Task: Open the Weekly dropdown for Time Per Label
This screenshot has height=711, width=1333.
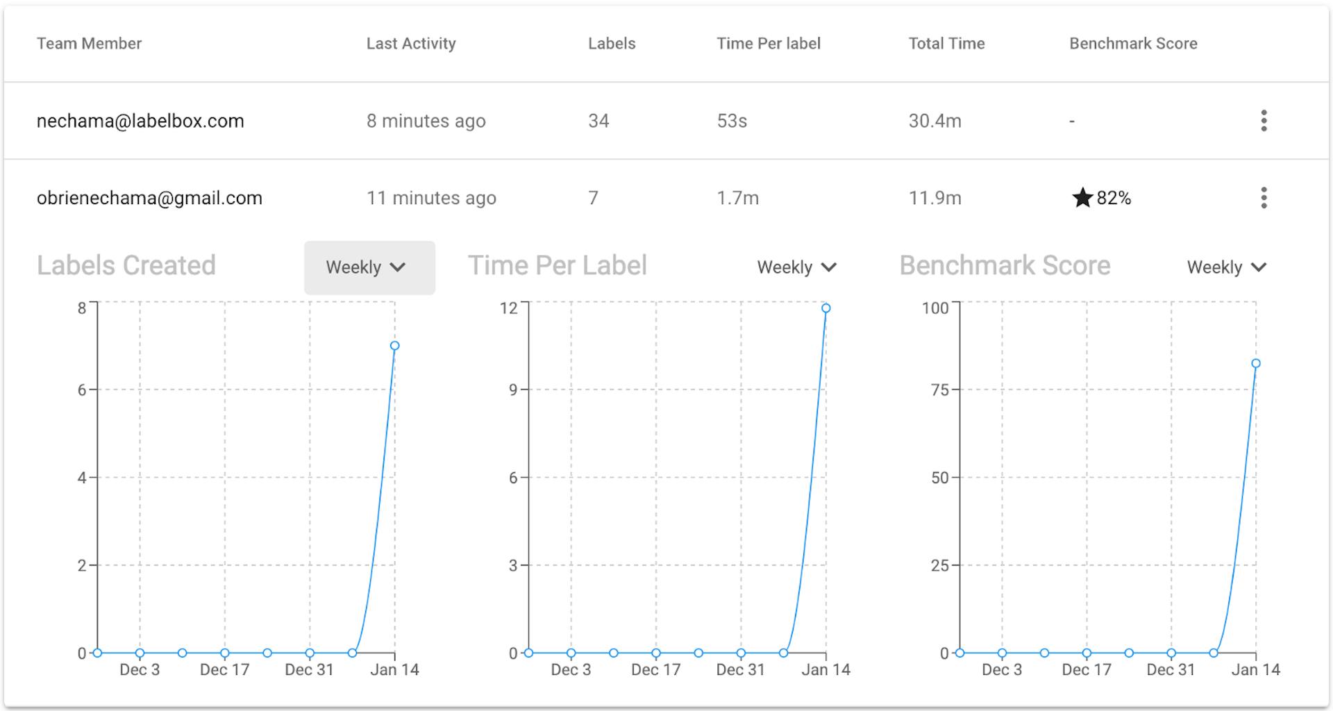Action: [x=796, y=267]
